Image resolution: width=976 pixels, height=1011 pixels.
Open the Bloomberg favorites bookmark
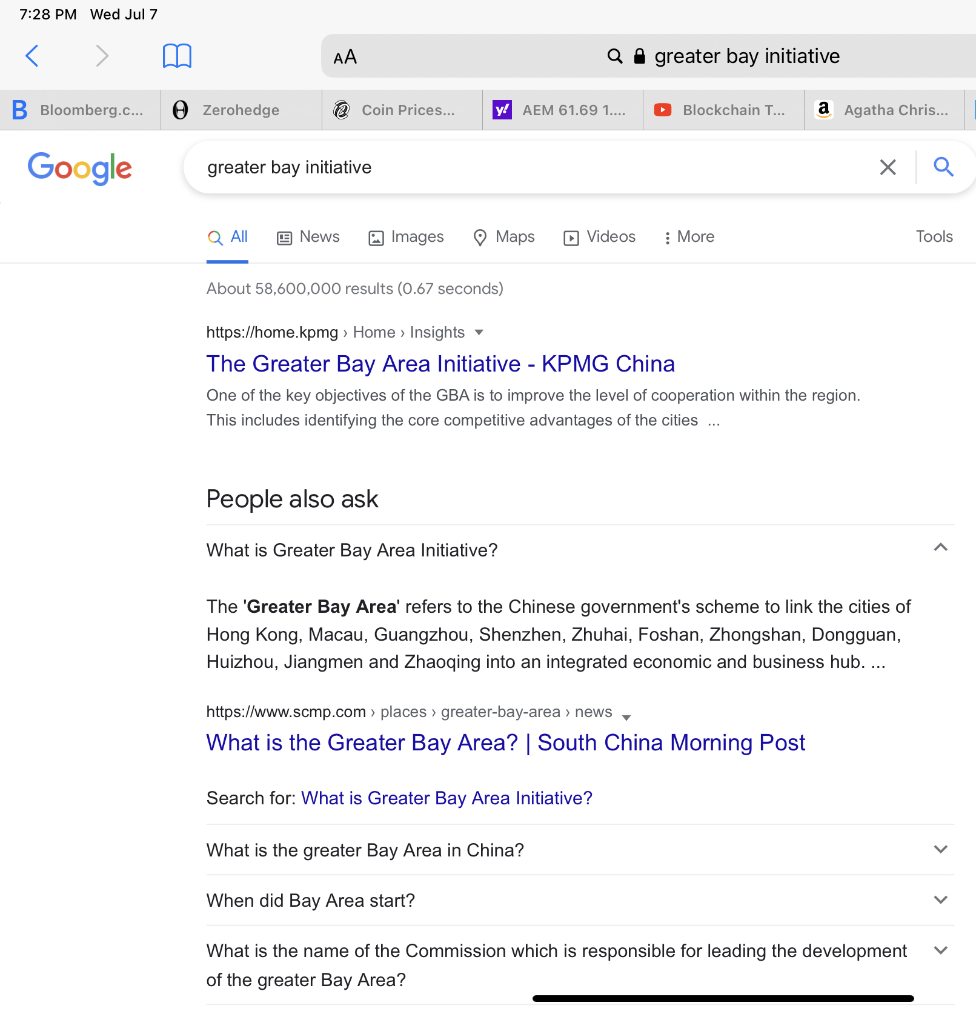tap(80, 110)
